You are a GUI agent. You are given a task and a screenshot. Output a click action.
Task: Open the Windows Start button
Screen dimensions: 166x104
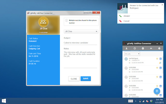pos(4,101)
